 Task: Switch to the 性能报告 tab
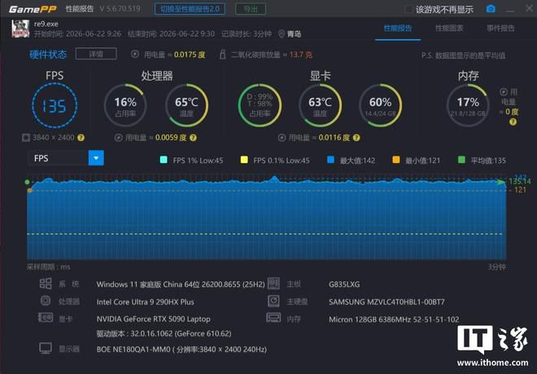pos(398,29)
